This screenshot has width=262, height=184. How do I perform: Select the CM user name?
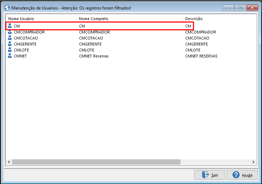17,26
